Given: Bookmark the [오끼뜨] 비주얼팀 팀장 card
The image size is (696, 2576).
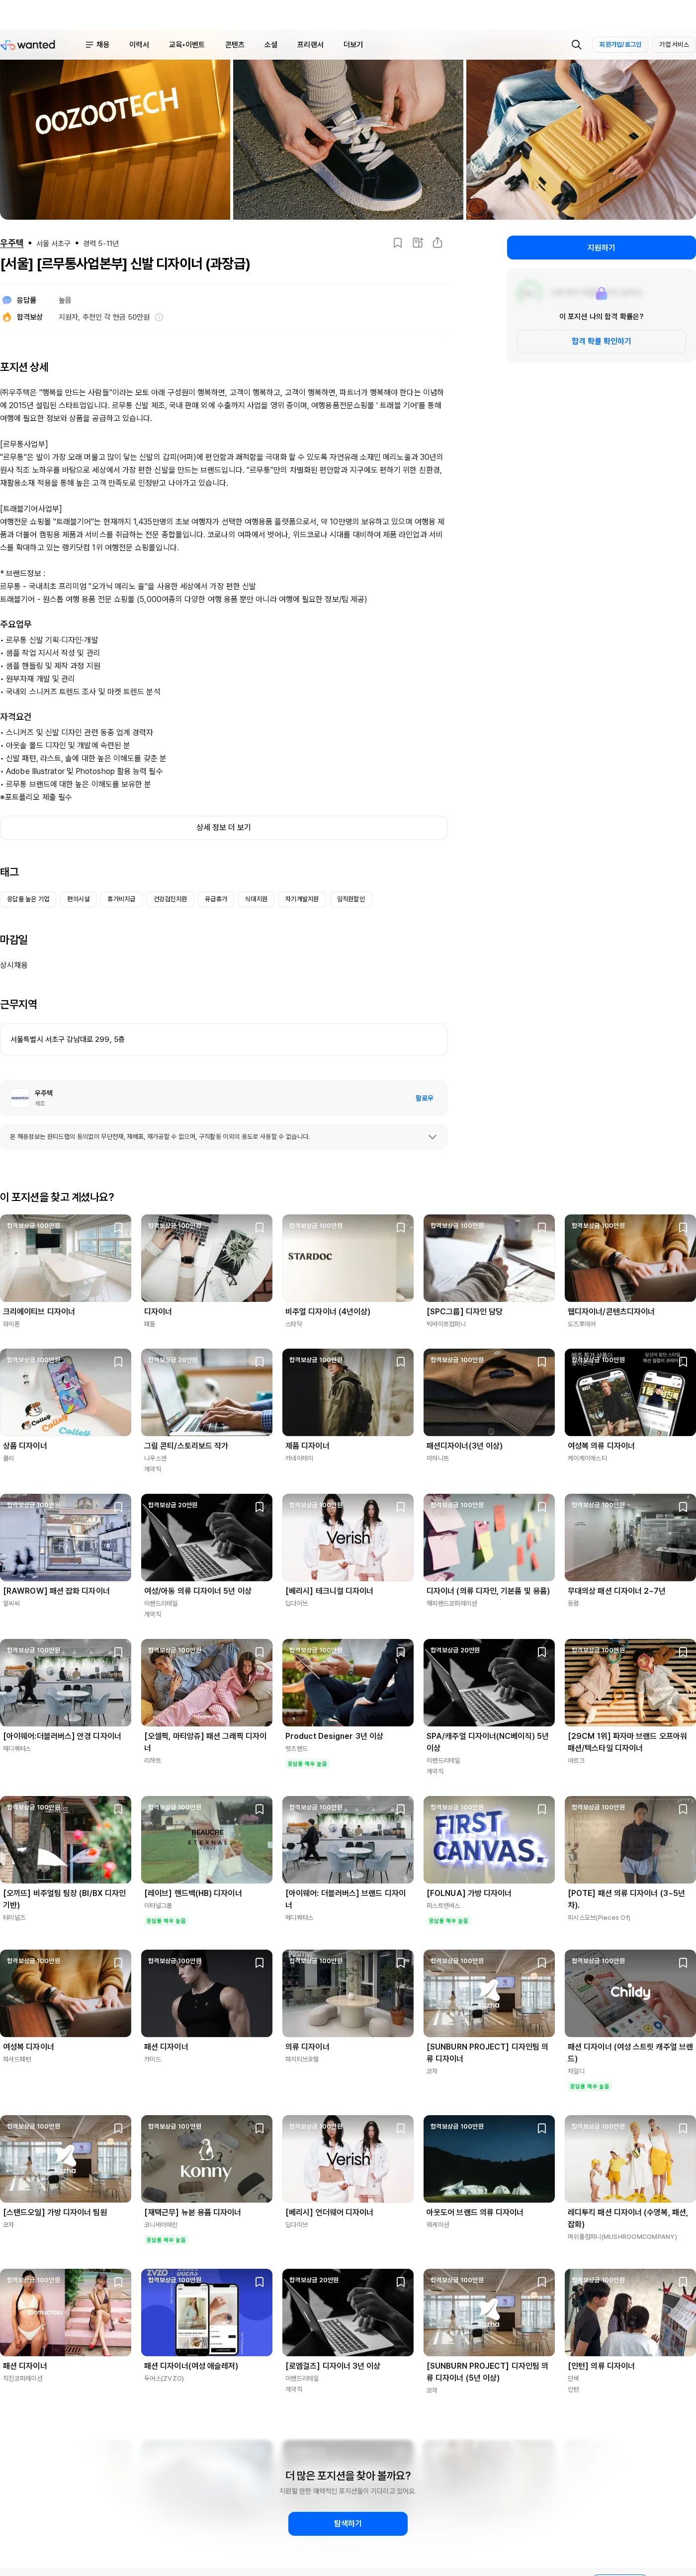Looking at the screenshot, I should point(118,1808).
